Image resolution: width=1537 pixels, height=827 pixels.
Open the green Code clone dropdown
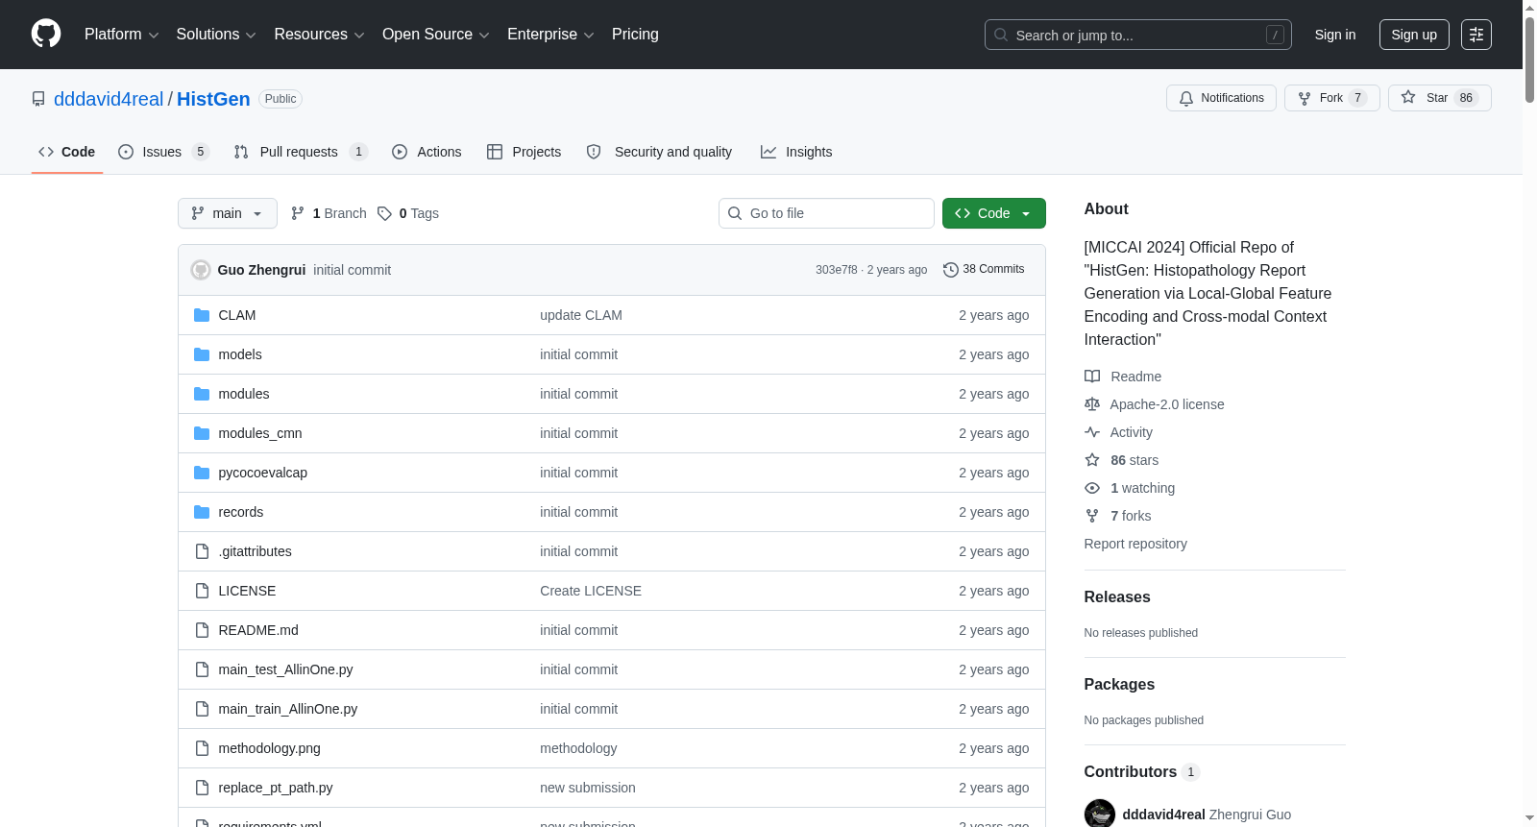point(994,213)
